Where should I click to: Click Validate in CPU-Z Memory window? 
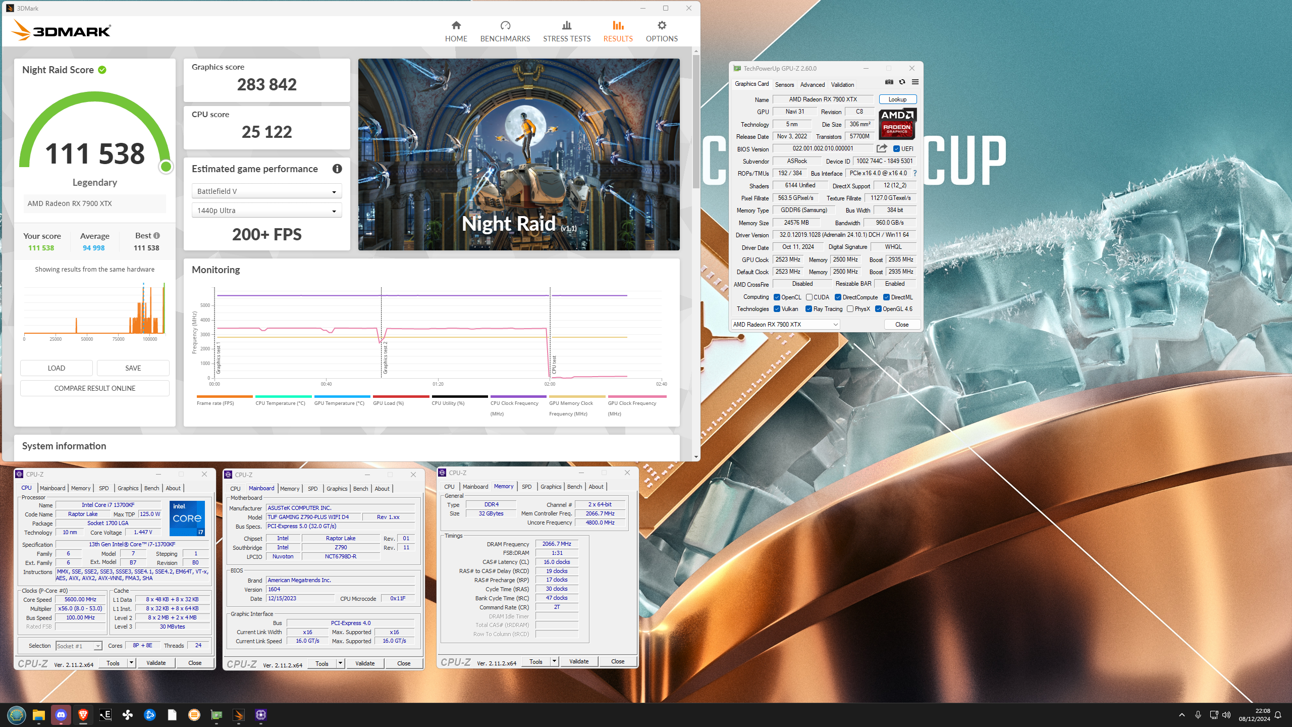(x=579, y=661)
